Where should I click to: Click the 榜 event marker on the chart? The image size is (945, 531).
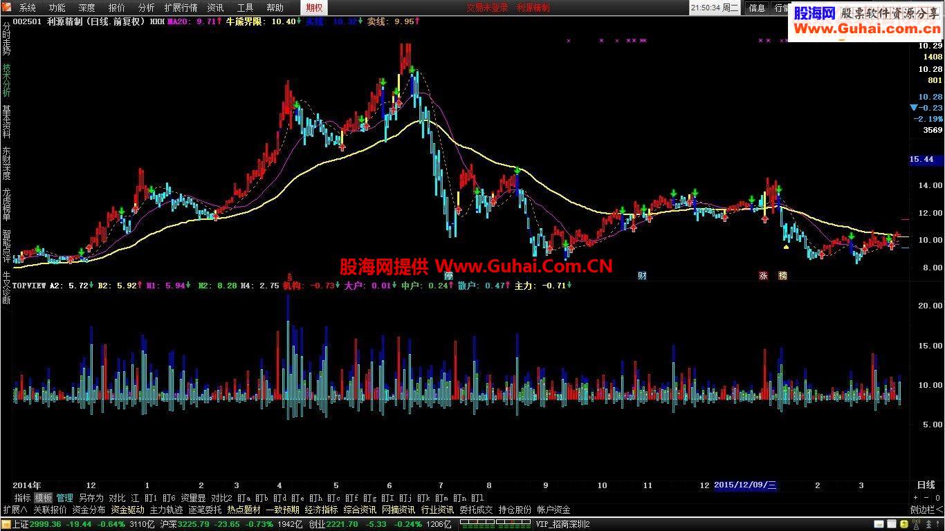[782, 276]
